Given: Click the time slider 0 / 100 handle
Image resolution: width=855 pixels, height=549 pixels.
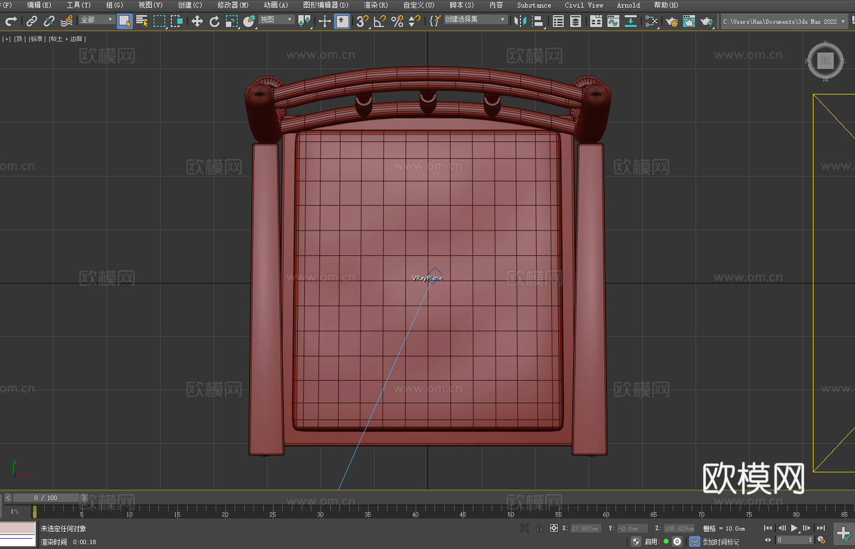Looking at the screenshot, I should pos(46,498).
